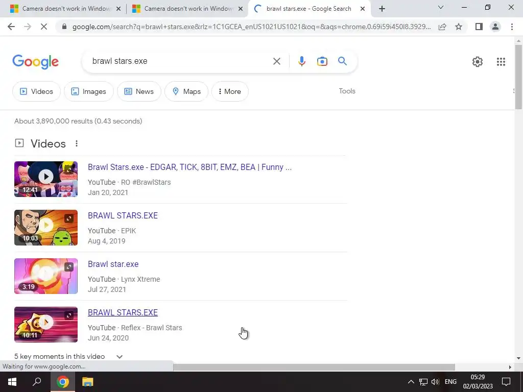
Task: Focus the Google search box
Action: pyautogui.click(x=180, y=61)
